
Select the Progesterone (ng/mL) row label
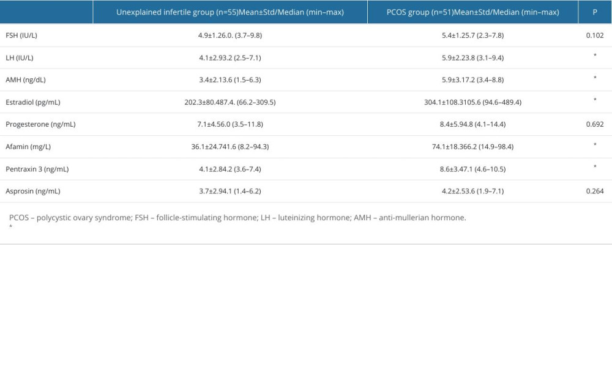pos(40,124)
